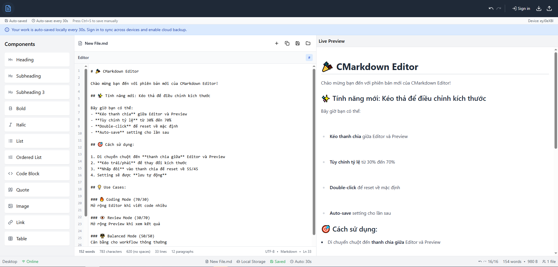The width and height of the screenshot is (558, 267).
Task: Click the Sign in link
Action: [x=521, y=8]
